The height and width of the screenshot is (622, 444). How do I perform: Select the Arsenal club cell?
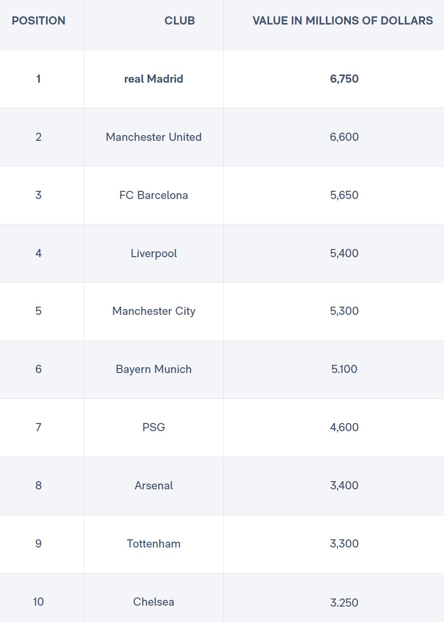(x=154, y=485)
